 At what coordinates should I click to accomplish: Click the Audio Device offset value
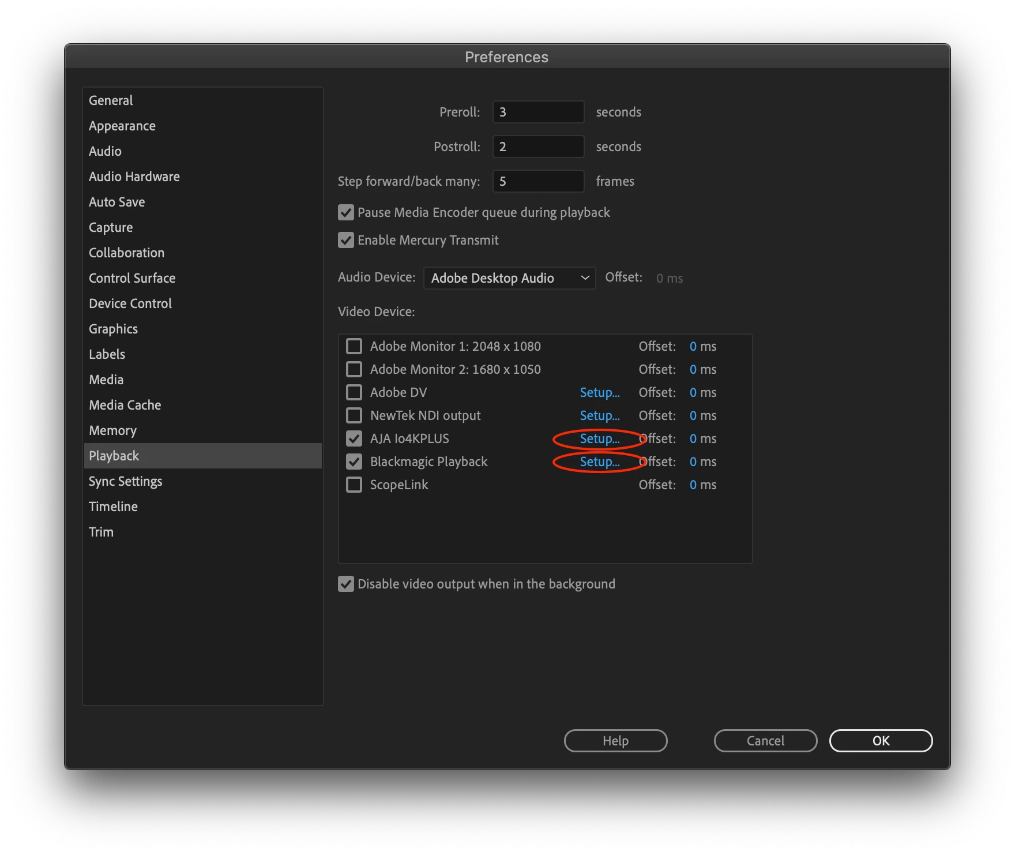[x=669, y=278]
